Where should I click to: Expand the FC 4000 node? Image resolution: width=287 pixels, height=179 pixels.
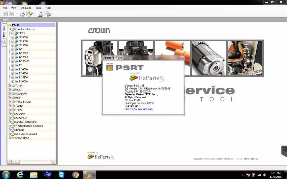pyautogui.click(x=13, y=37)
